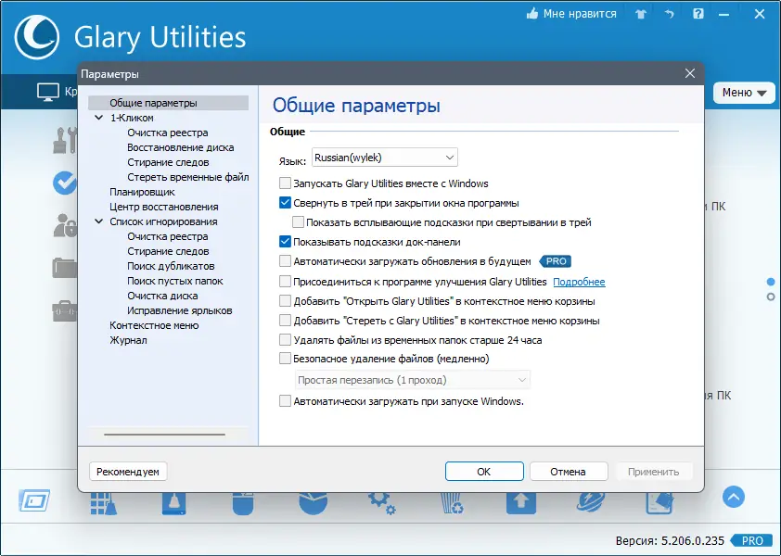Viewport: 781px width, 556px height.
Task: Click the filled blue page indicator dot
Action: pyautogui.click(x=771, y=282)
